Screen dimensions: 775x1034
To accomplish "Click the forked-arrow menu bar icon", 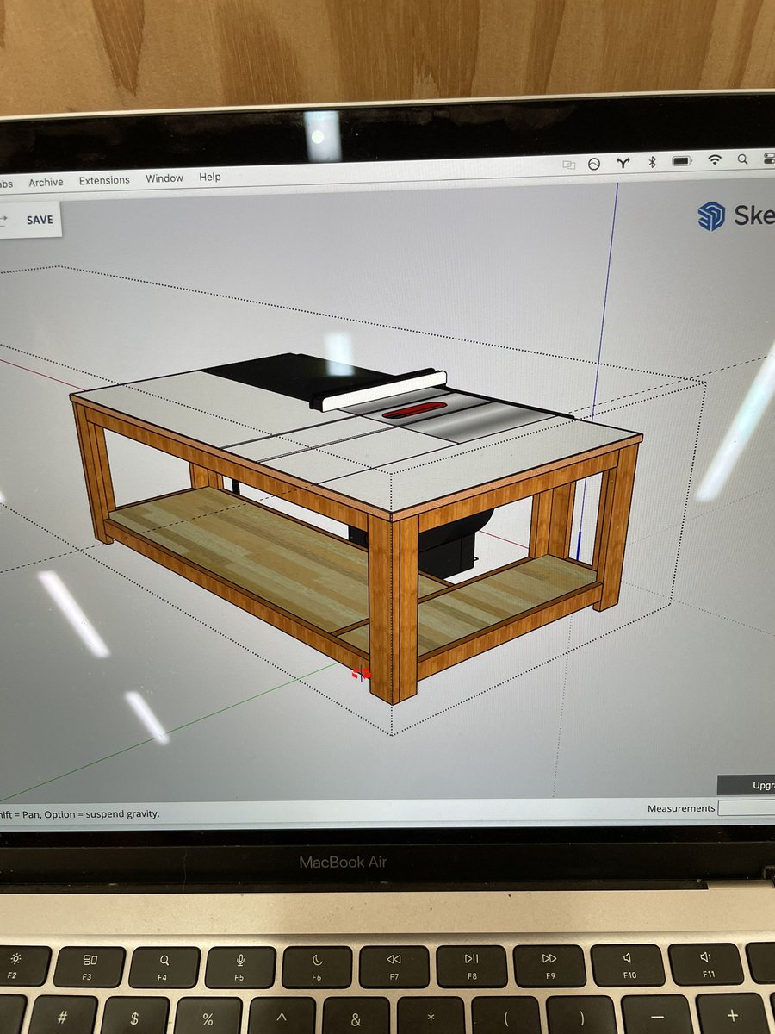I will click(x=623, y=161).
